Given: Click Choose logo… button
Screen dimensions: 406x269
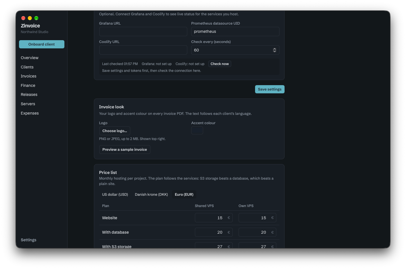Looking at the screenshot, I should pos(115,131).
